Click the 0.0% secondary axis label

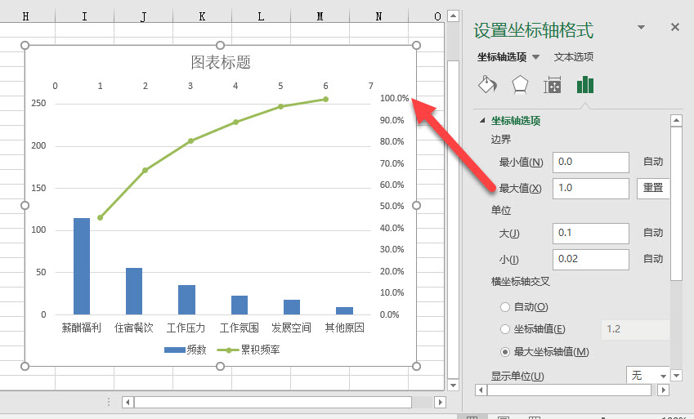pyautogui.click(x=389, y=315)
